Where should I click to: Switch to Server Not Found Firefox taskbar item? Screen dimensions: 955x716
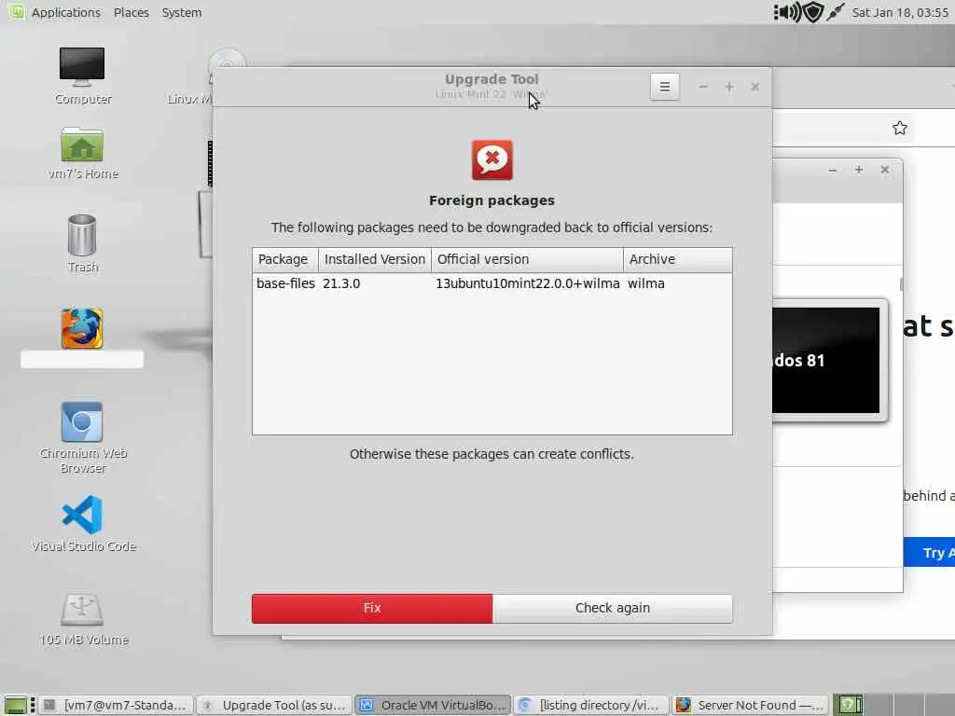coord(750,705)
